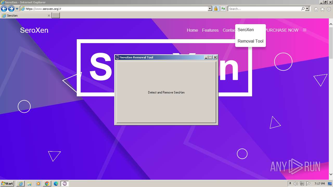Screen dimensions: 333x187
Task: Select Removal Tool in the dropdown menu
Action: pos(251,41)
